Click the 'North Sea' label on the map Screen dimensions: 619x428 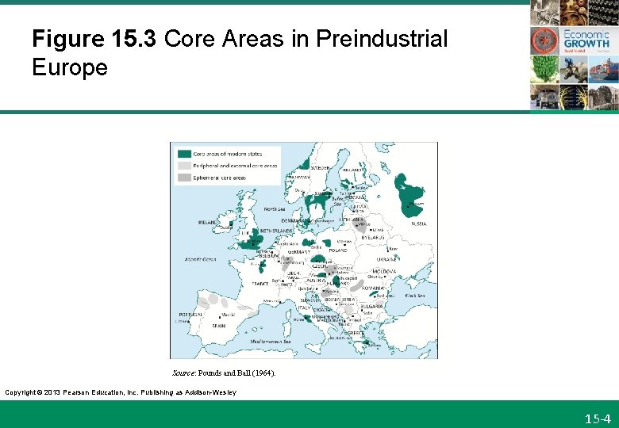click(275, 209)
